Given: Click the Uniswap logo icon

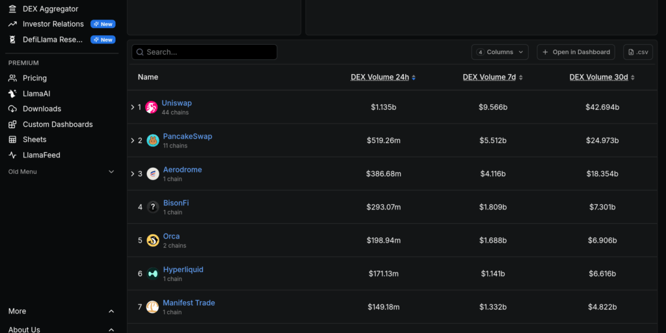Looking at the screenshot, I should click(151, 107).
